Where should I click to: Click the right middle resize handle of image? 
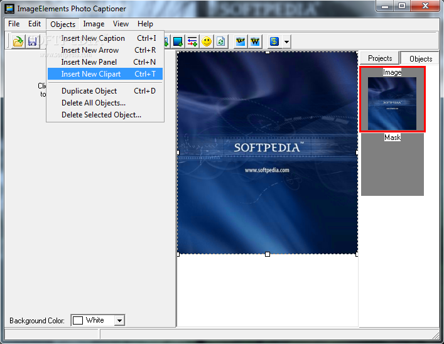click(x=357, y=153)
